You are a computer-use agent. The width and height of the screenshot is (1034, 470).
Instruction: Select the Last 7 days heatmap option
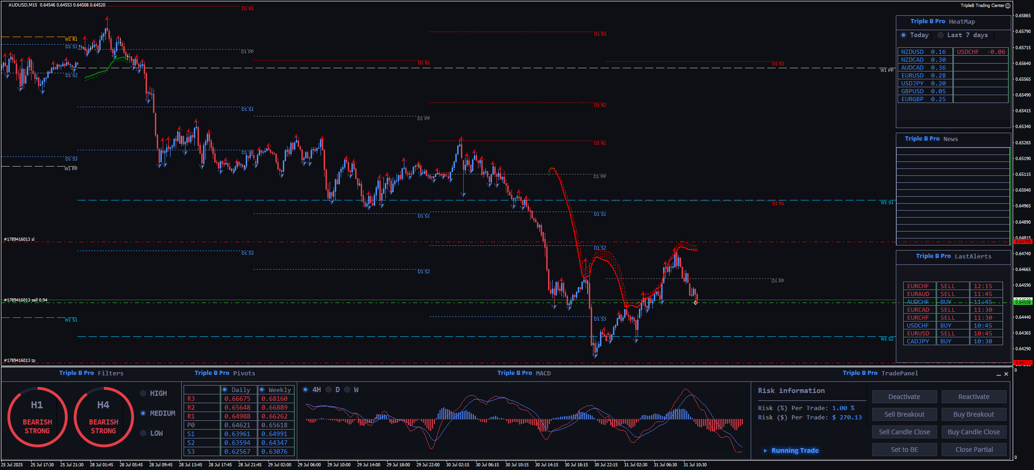(x=940, y=35)
